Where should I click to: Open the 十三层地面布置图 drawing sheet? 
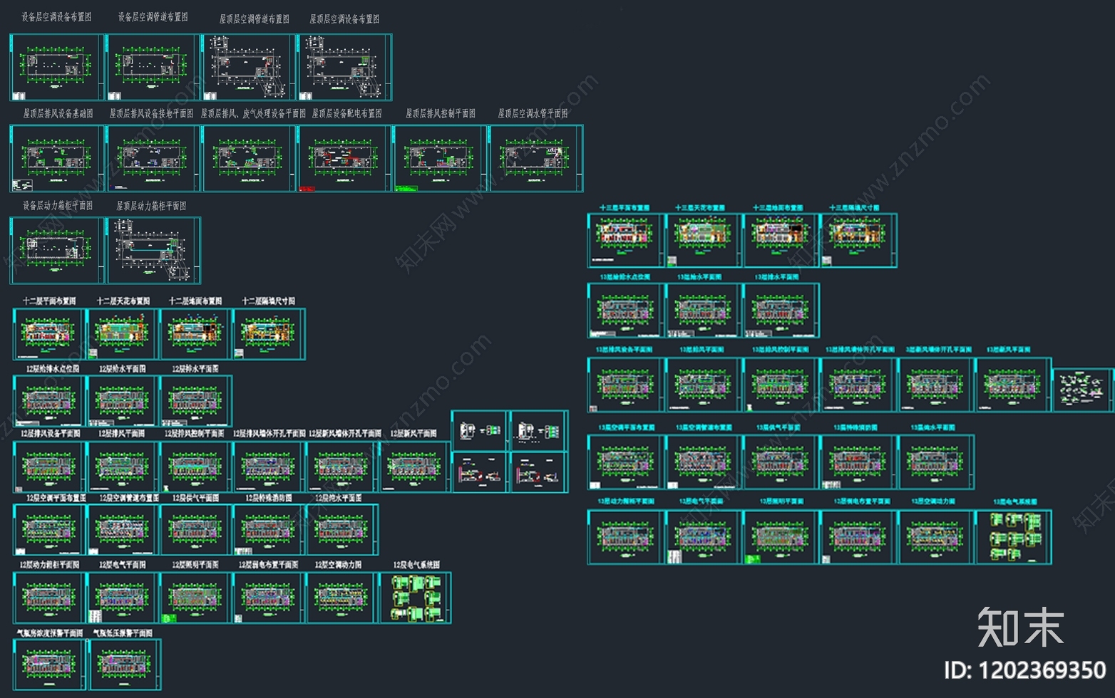780,241
